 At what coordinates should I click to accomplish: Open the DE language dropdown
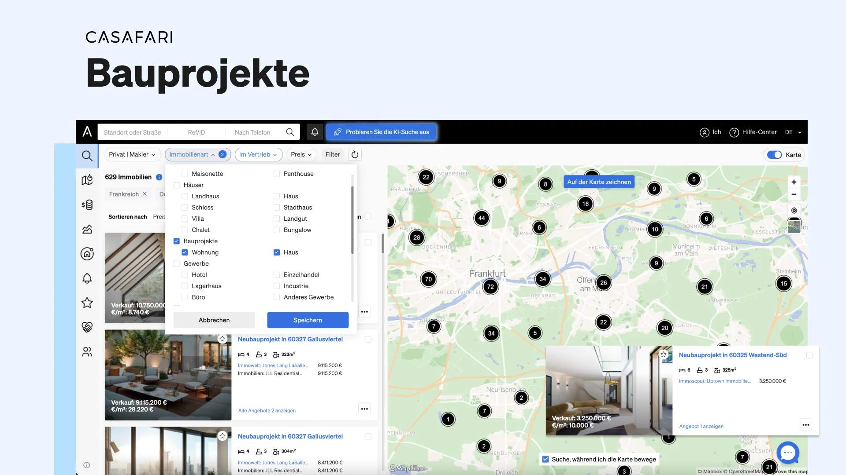(793, 132)
